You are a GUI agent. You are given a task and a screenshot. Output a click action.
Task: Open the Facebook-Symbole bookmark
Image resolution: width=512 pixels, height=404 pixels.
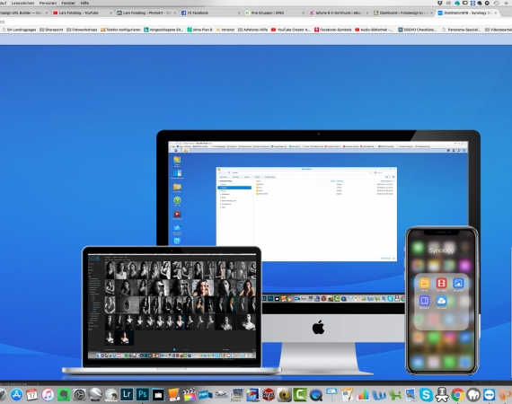pyautogui.click(x=332, y=30)
